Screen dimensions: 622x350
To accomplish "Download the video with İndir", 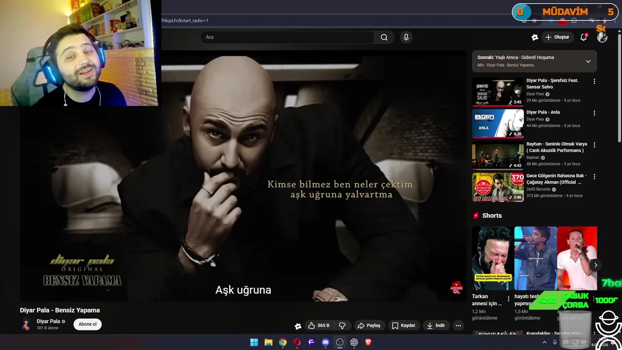I will click(x=435, y=326).
